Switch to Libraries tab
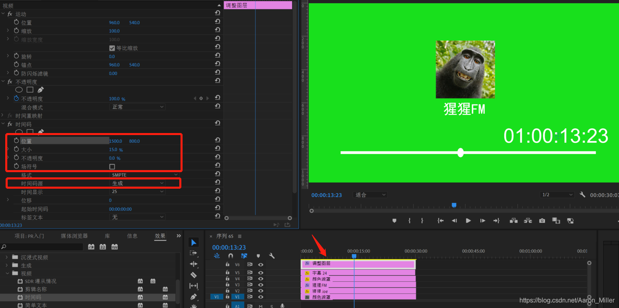 point(107,236)
